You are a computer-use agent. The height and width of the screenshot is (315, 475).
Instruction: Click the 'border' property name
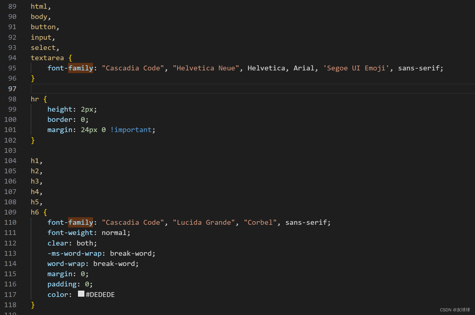tap(60, 119)
